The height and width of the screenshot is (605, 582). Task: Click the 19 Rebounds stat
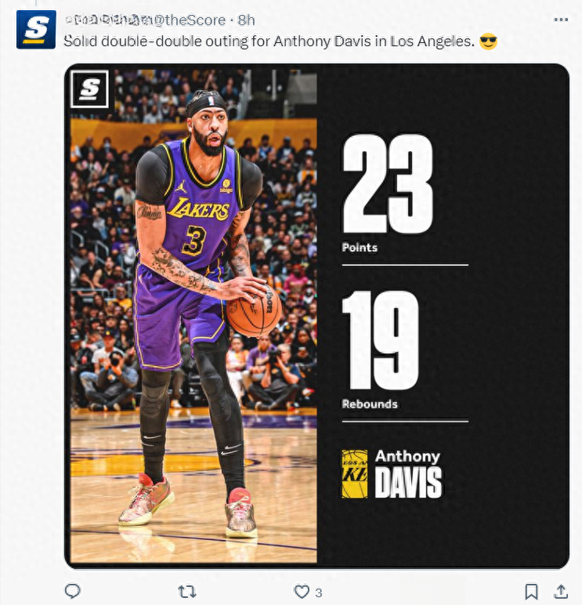pyautogui.click(x=381, y=350)
